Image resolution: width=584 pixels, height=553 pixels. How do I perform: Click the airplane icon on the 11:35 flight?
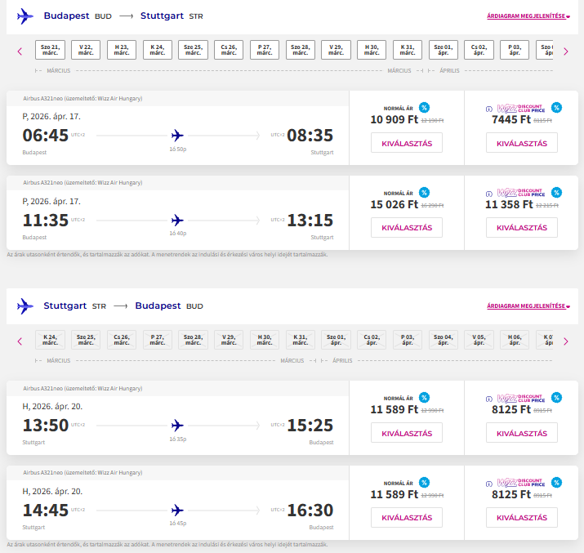177,220
